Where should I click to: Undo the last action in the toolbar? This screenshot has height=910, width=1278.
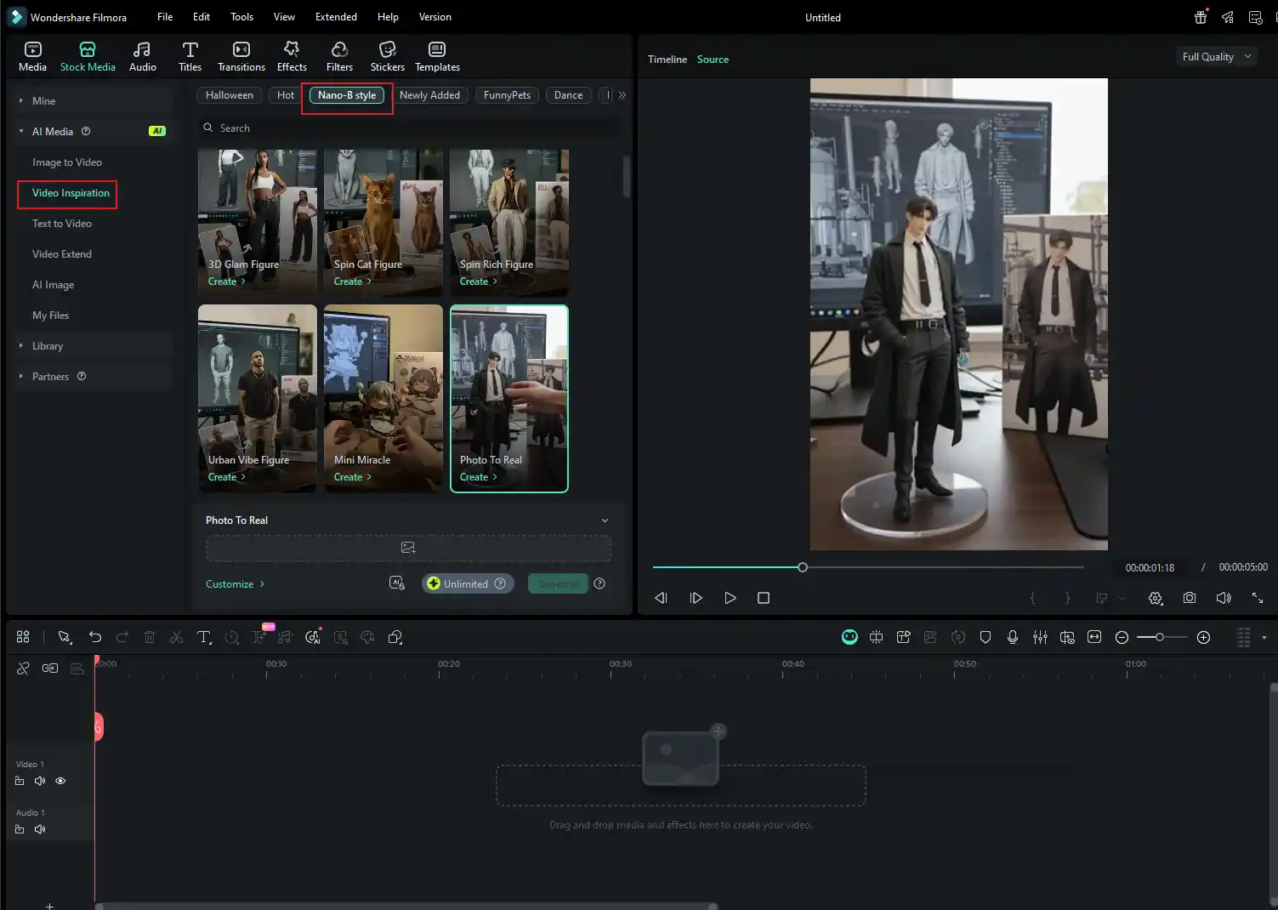click(94, 636)
